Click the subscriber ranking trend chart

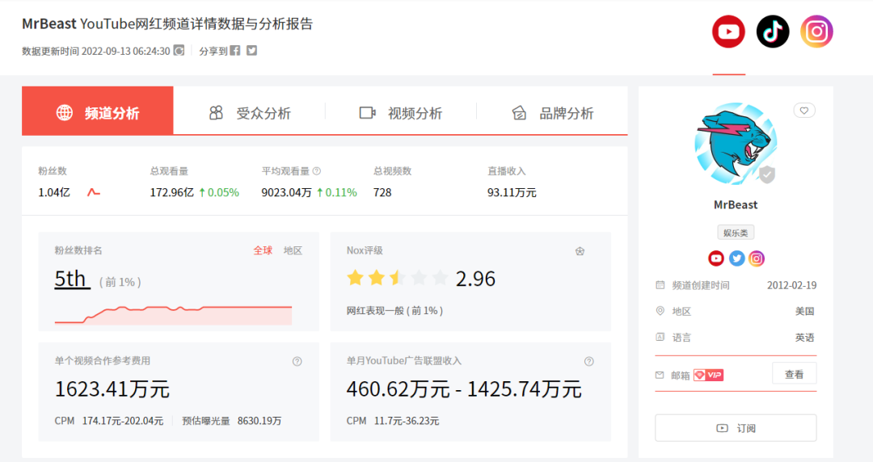[173, 314]
